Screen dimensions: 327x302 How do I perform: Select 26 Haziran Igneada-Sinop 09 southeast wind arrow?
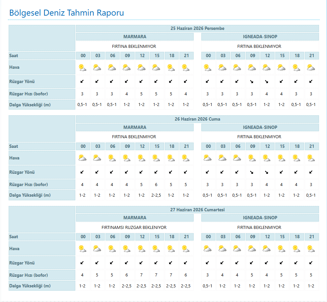[x=252, y=172]
